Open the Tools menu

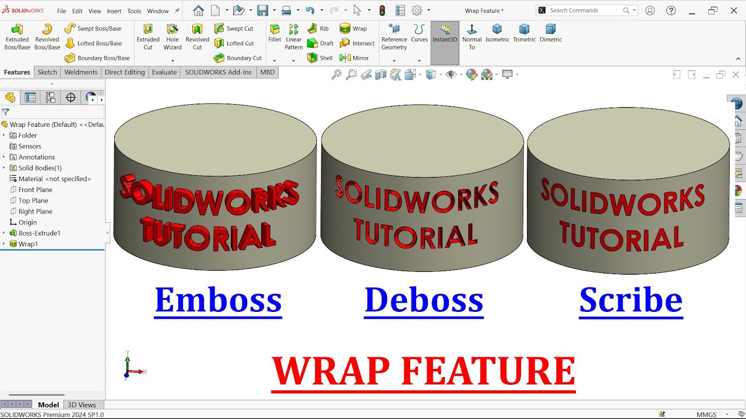tap(134, 11)
